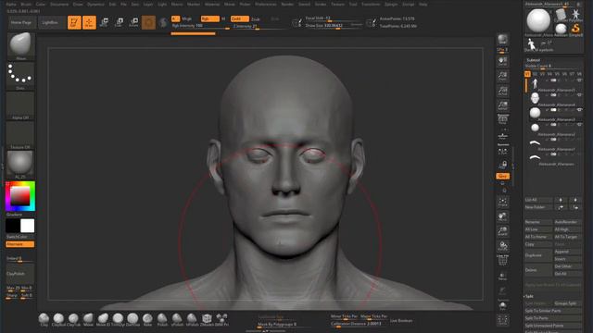The image size is (593, 333).
Task: Select the head subtool thumbnail
Action: [535, 98]
